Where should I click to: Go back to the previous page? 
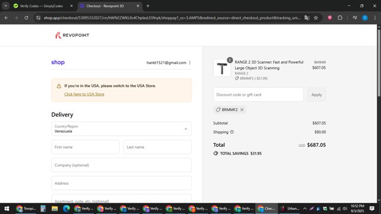click(x=7, y=18)
